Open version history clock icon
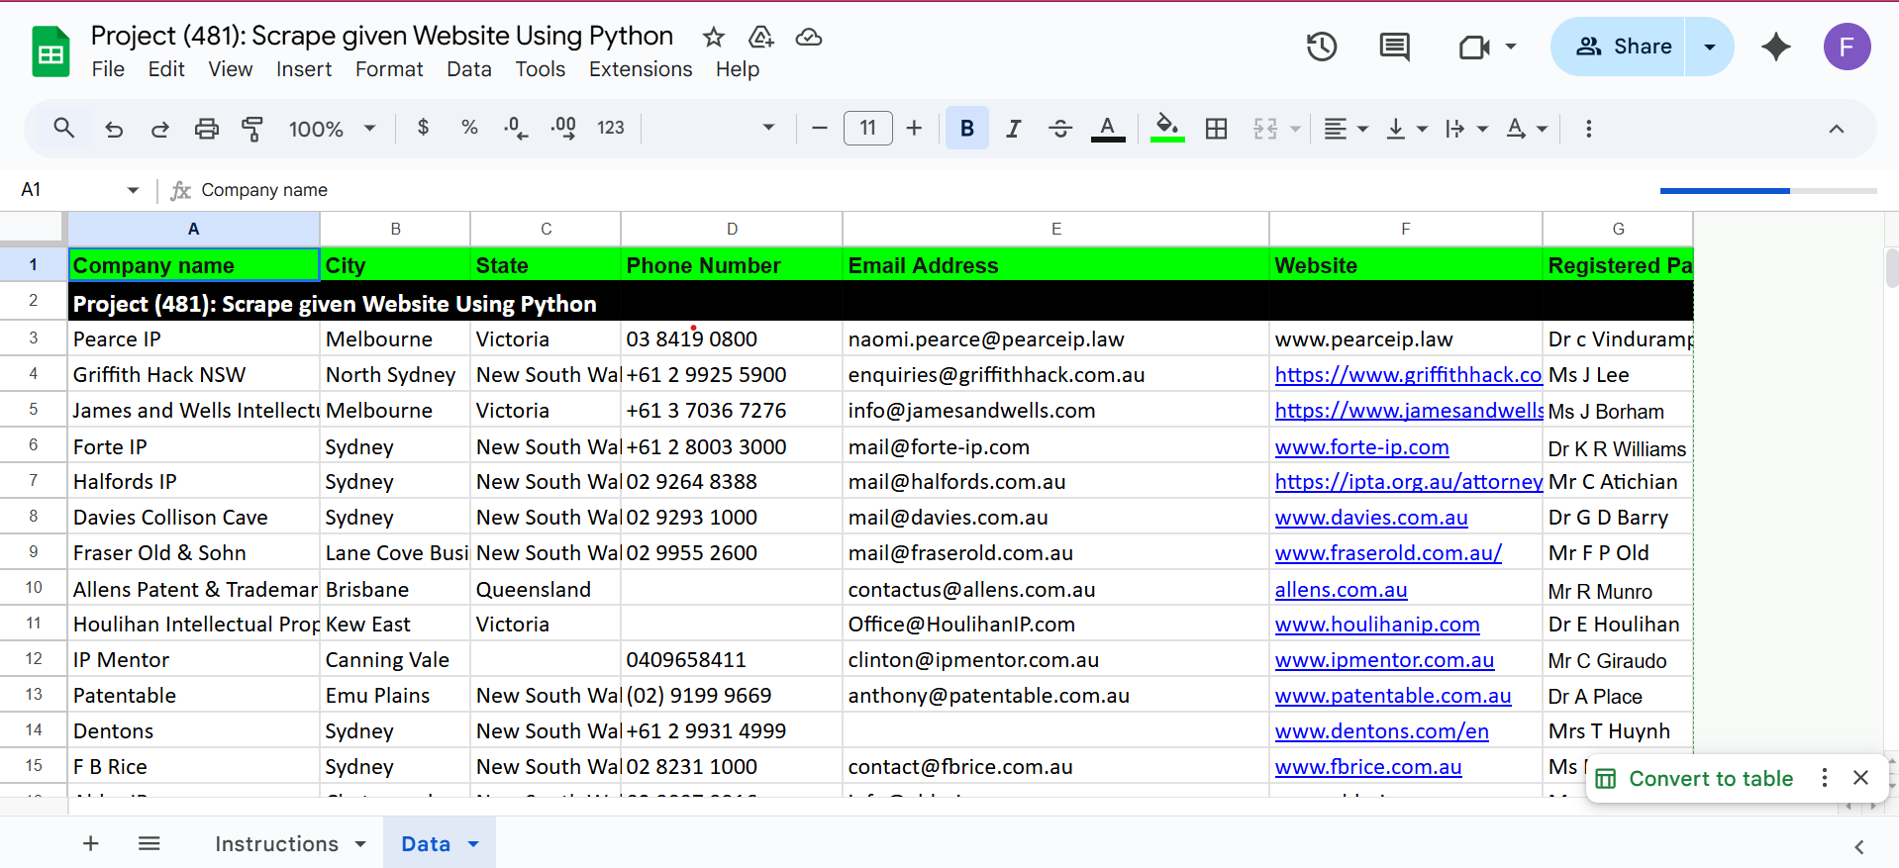The height and width of the screenshot is (868, 1899). pyautogui.click(x=1322, y=47)
